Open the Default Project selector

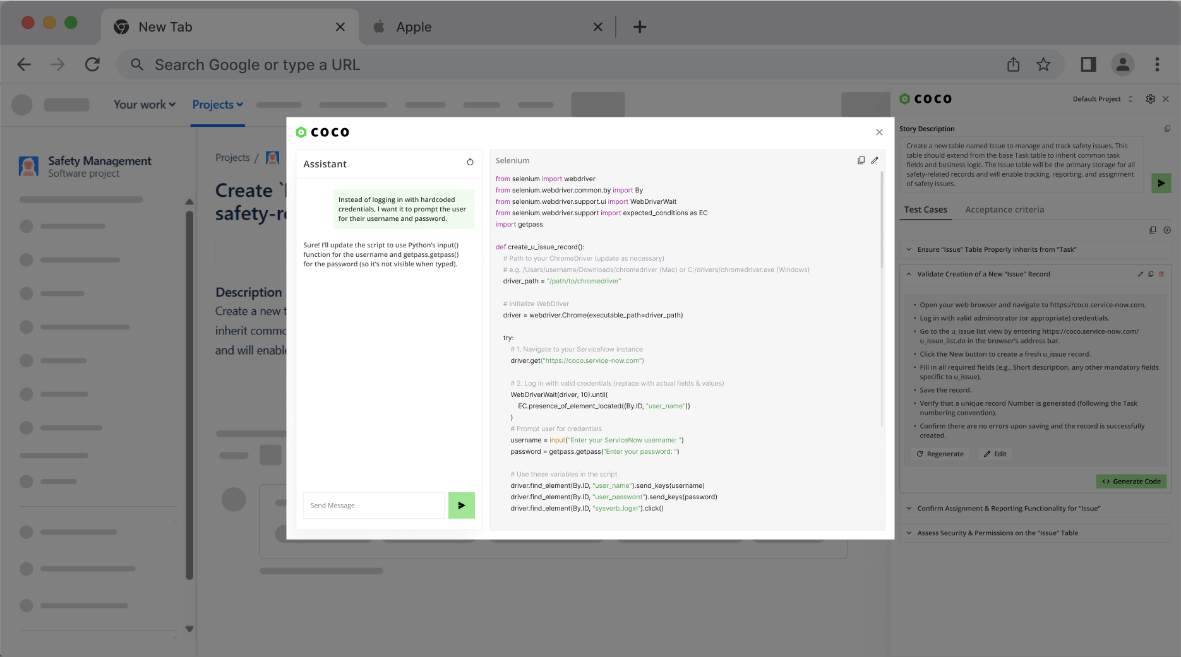click(x=1102, y=99)
